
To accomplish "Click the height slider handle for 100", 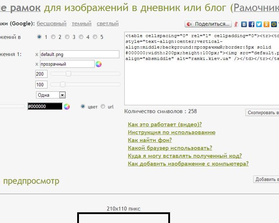I will [x=63, y=85].
